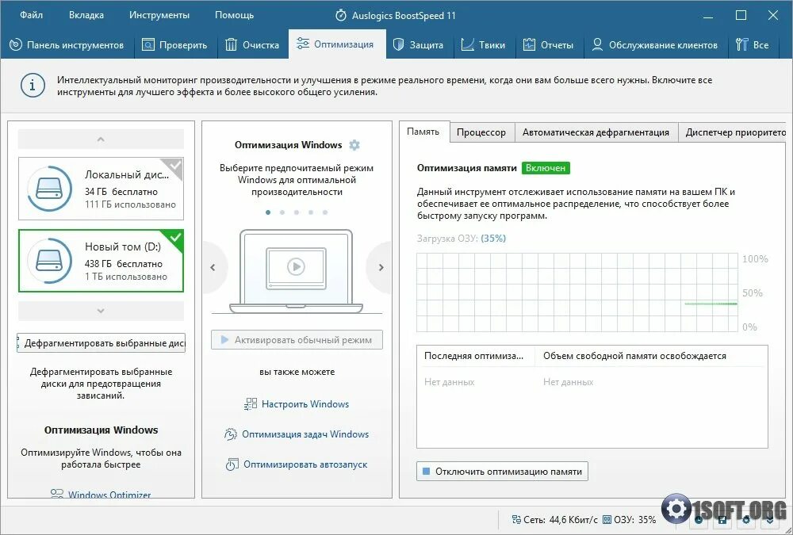This screenshot has width=793, height=535.
Task: Click Отключить оптимизацию памяти button
Action: pyautogui.click(x=502, y=472)
